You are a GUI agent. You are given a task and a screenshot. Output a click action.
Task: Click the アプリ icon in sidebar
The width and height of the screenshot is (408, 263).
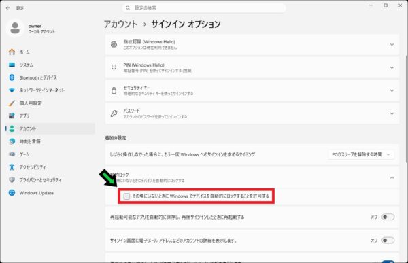coord(12,116)
